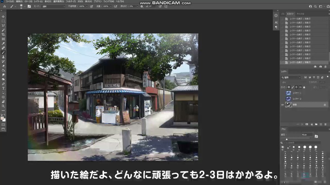
Task: Switch to the パス tab
Action: pyautogui.click(x=283, y=14)
